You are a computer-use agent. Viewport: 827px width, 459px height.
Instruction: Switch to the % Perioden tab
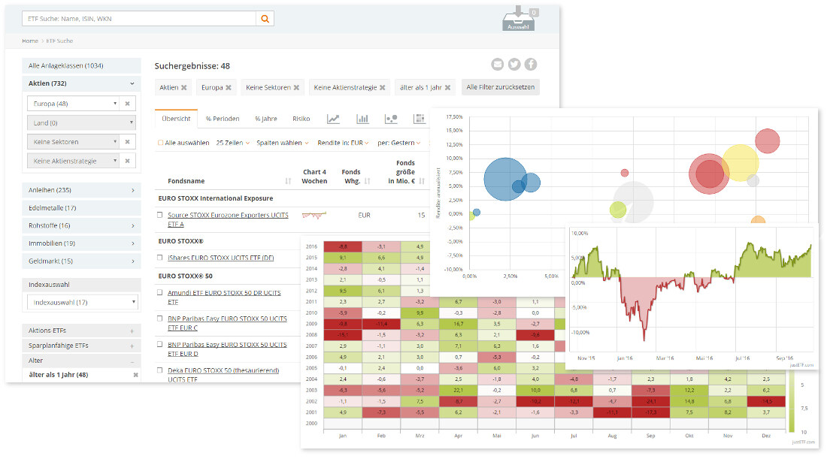(x=223, y=119)
